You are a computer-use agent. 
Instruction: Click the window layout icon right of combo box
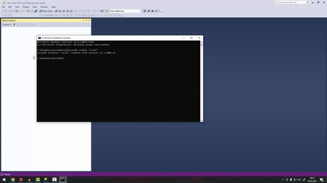145,11
